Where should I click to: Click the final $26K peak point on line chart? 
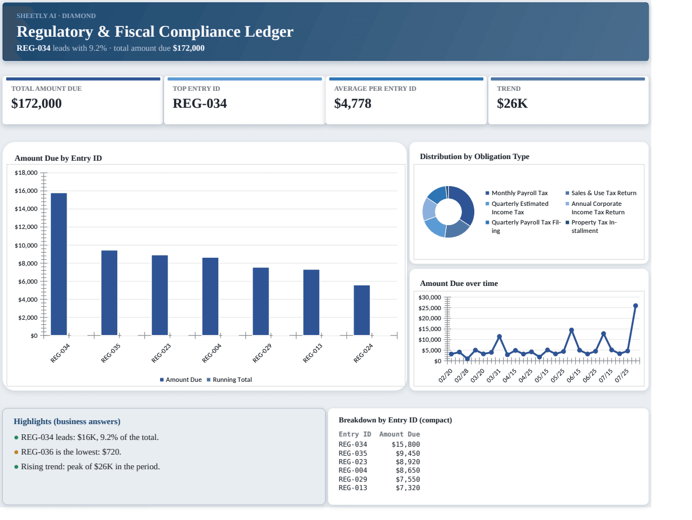636,306
